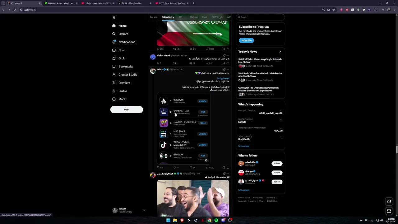Like the Drb7h post with 3K likes
Viewport: 398px width, 224px height.
point(191,167)
